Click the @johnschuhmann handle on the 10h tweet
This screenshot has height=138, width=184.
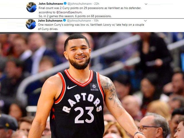(x=79, y=21)
